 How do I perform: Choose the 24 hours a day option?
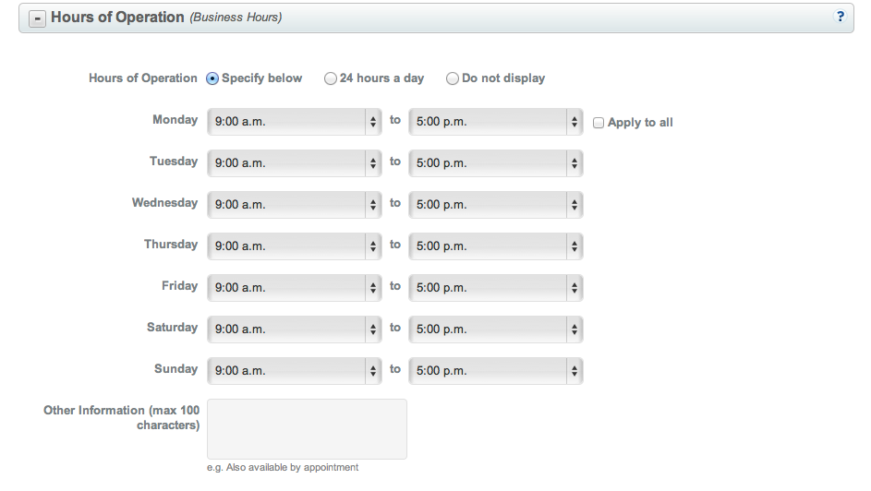[331, 78]
